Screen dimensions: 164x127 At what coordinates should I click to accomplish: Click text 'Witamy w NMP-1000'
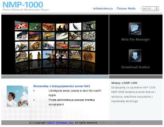pos(124,83)
